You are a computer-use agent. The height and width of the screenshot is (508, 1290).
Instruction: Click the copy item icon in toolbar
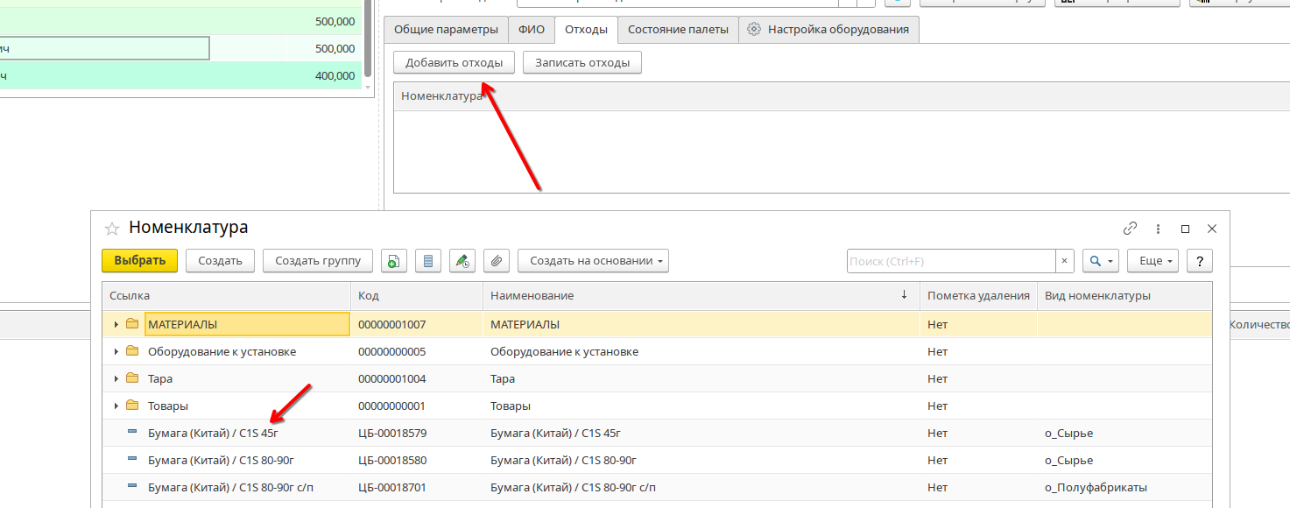(394, 261)
